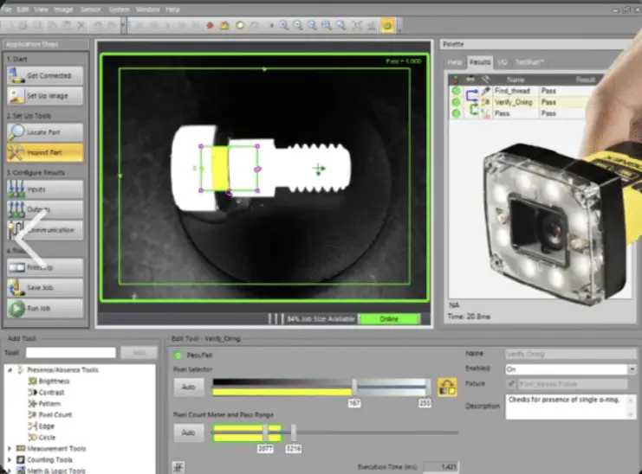Click the Tool search input field
The image size is (642, 474).
tap(70, 353)
